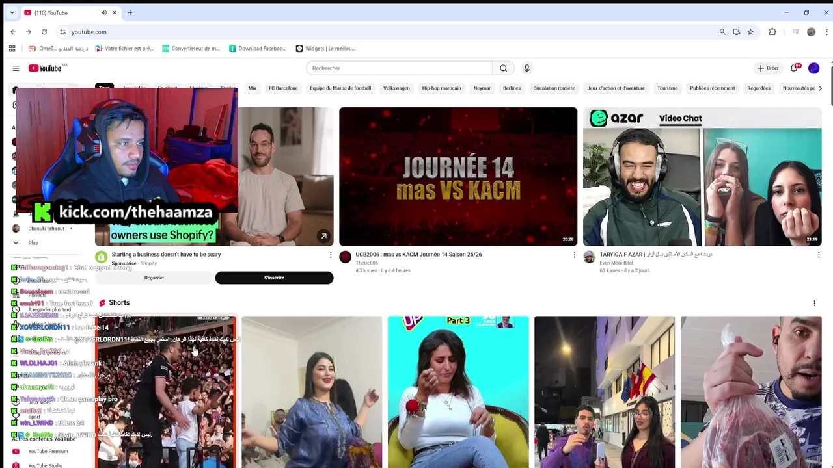Open options for the UCB2006 video

tap(574, 255)
